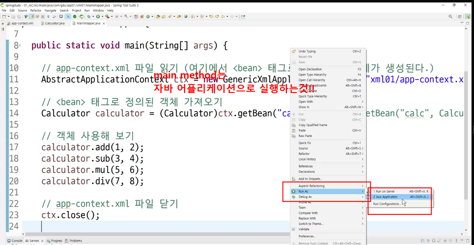Click the green Relaunch Spring icon
The width and height of the screenshot is (474, 245).
(x=82, y=16)
